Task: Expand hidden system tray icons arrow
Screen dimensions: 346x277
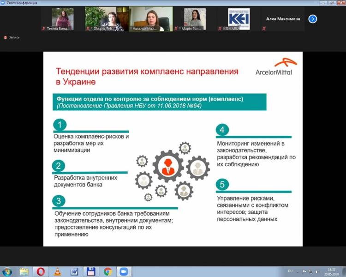Action: pos(299,271)
